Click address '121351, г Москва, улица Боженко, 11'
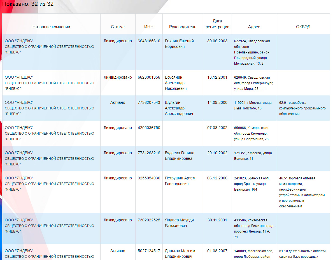The image size is (333, 260). pyautogui.click(x=253, y=156)
